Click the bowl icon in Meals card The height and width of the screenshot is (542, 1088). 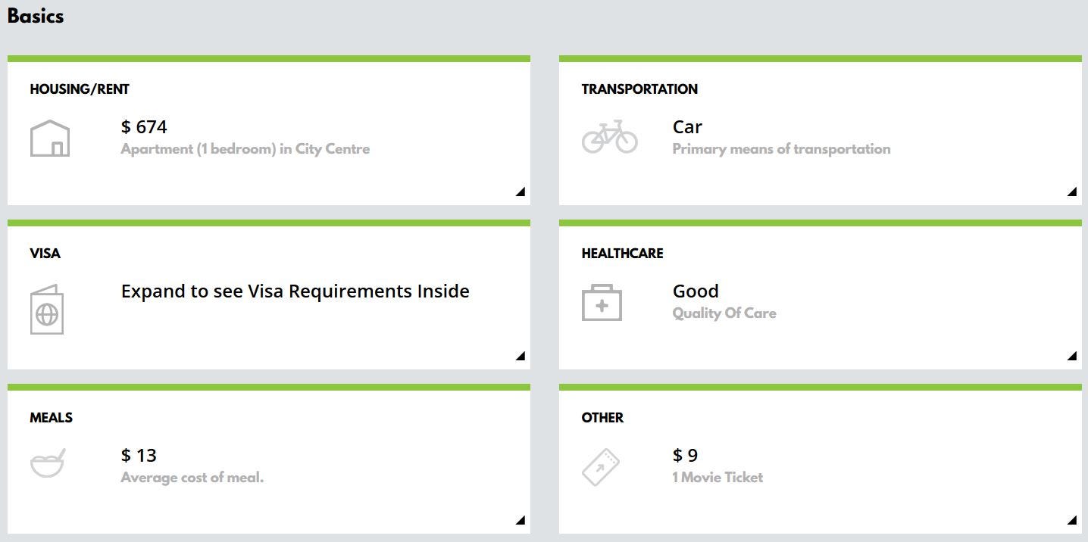coord(47,463)
